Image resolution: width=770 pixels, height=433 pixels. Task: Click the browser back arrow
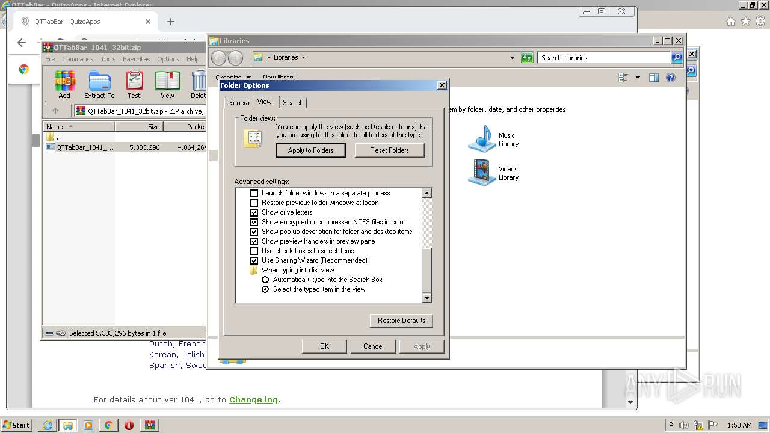tap(22, 43)
